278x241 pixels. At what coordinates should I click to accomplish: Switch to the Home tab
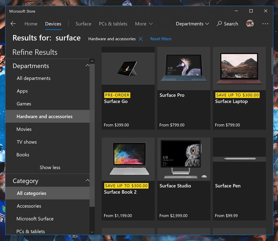(x=31, y=24)
